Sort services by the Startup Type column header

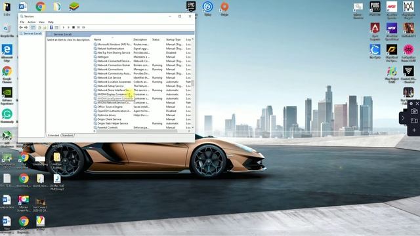(175, 39)
